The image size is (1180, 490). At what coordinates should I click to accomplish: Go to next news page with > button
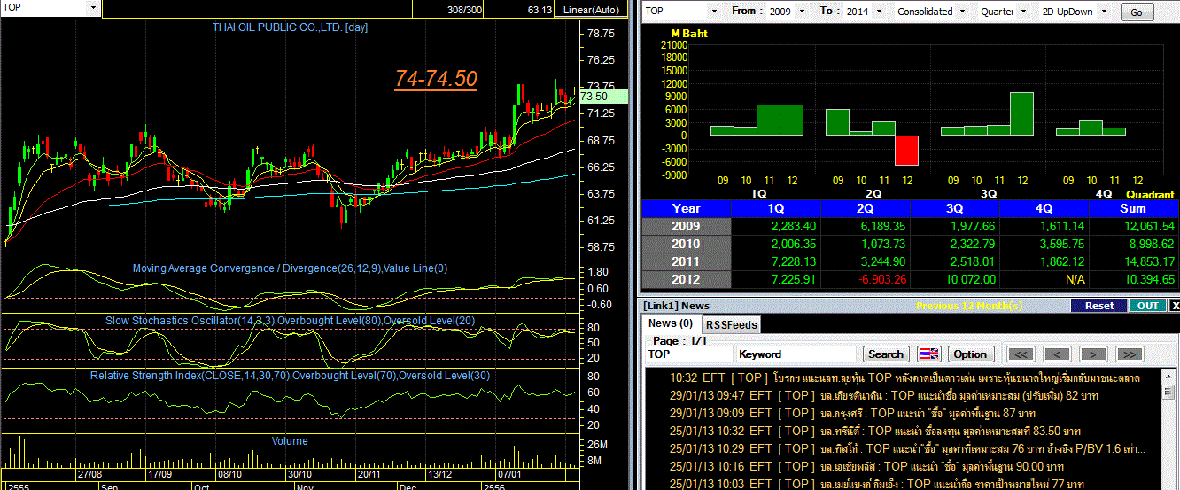coord(1093,354)
